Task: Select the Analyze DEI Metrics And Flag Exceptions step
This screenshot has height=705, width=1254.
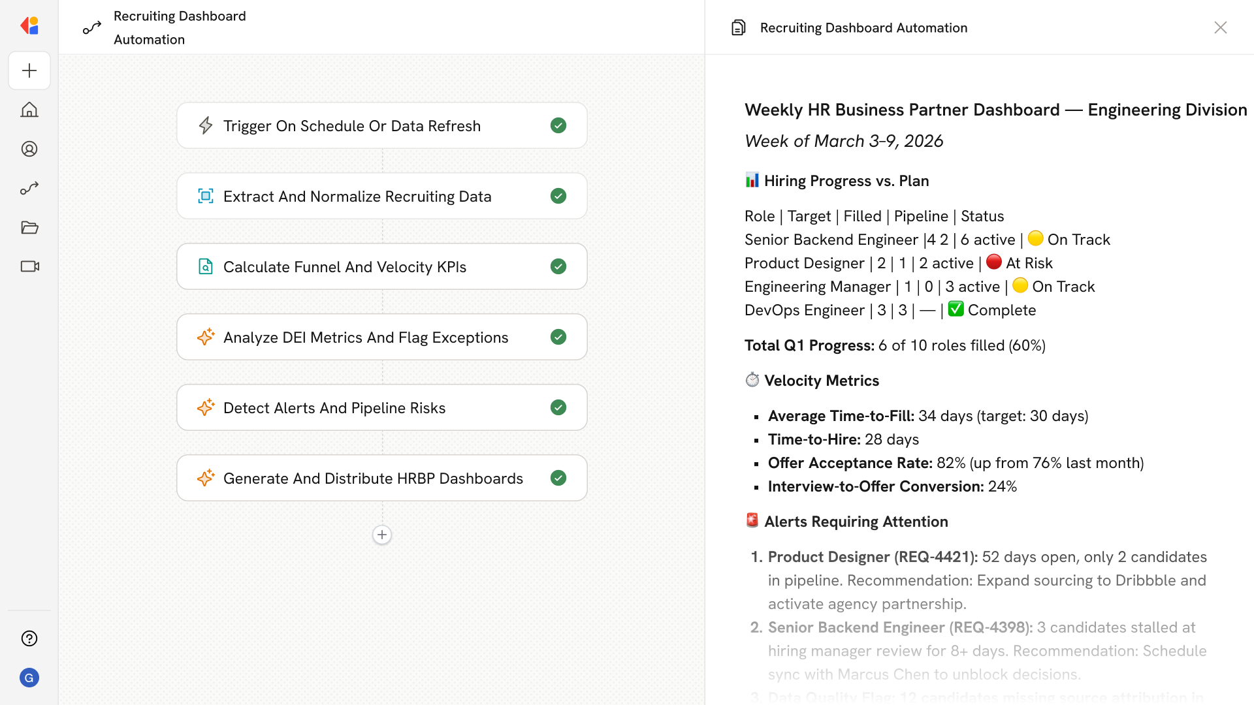Action: coord(365,337)
